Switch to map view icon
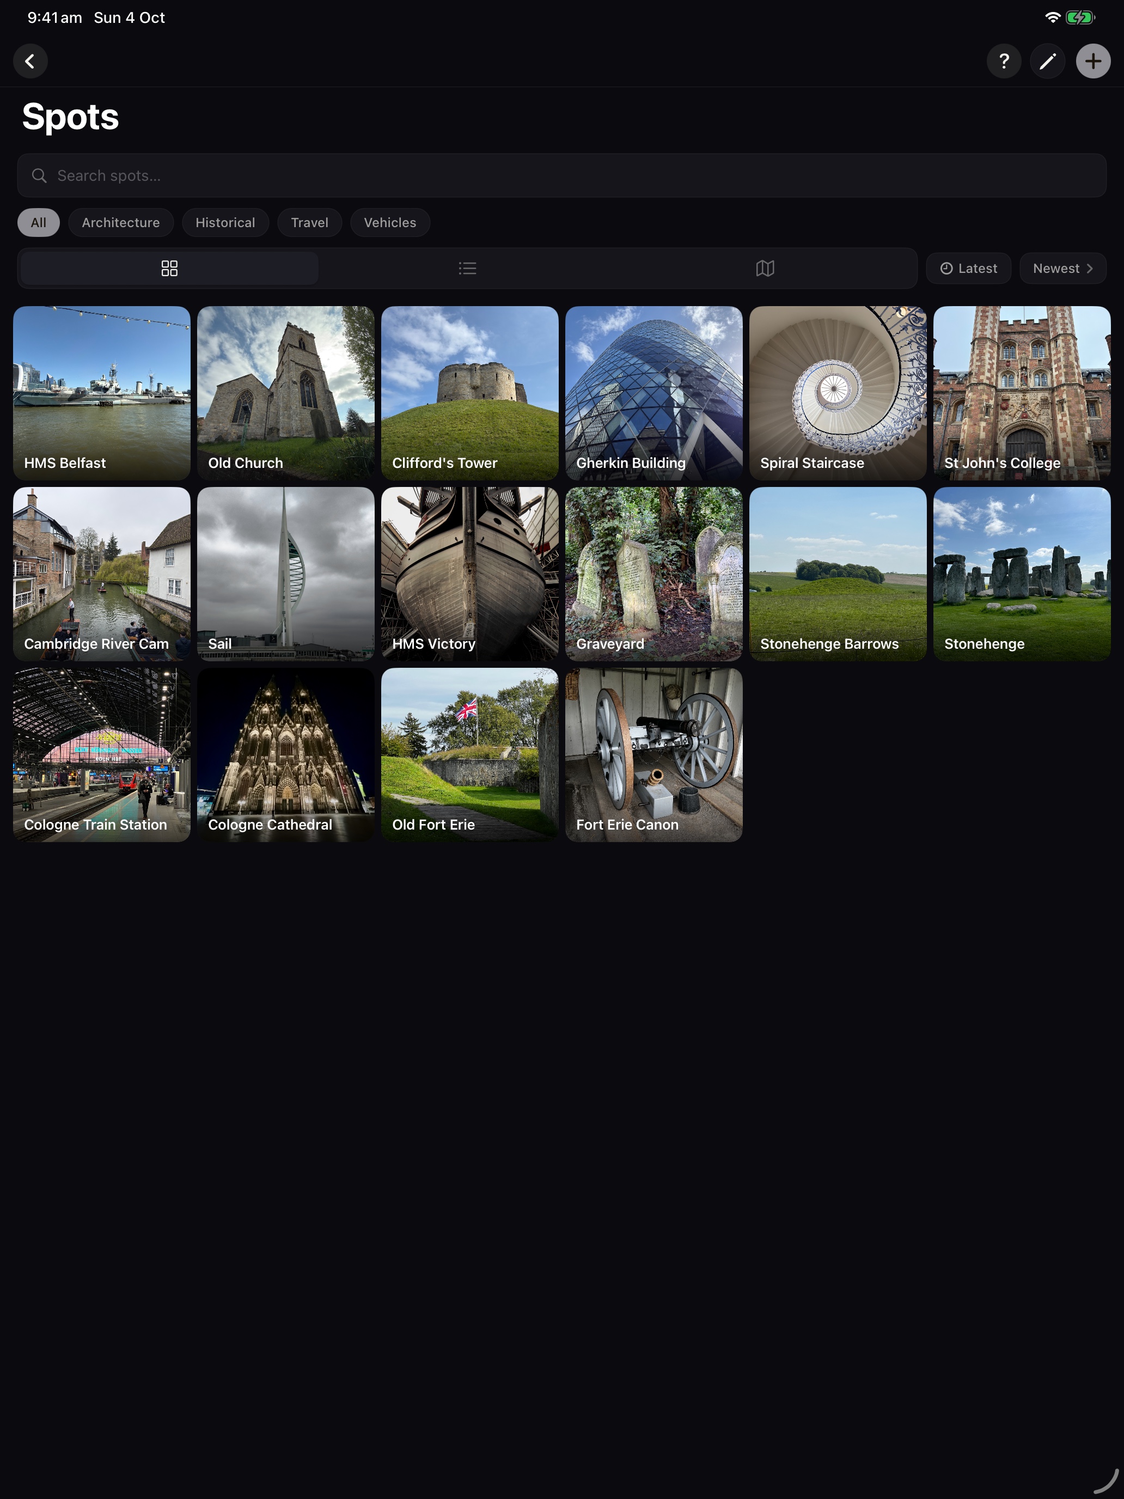1124x1499 pixels. point(765,269)
